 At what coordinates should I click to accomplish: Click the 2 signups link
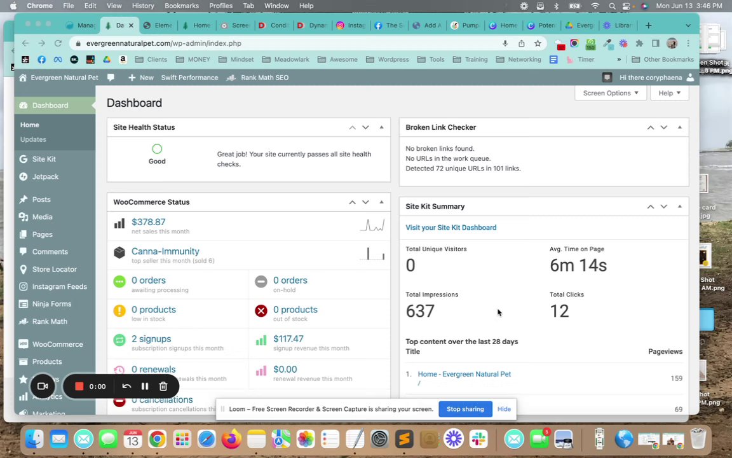point(151,339)
